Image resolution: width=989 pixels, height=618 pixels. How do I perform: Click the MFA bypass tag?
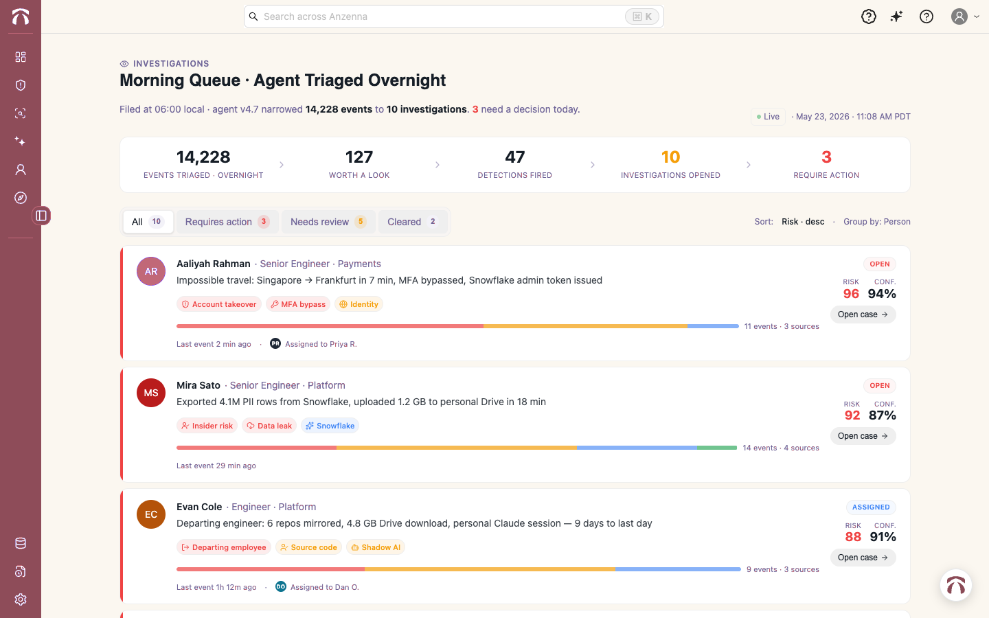298,304
